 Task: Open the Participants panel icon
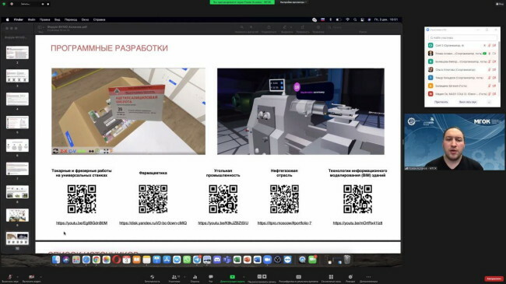174,277
